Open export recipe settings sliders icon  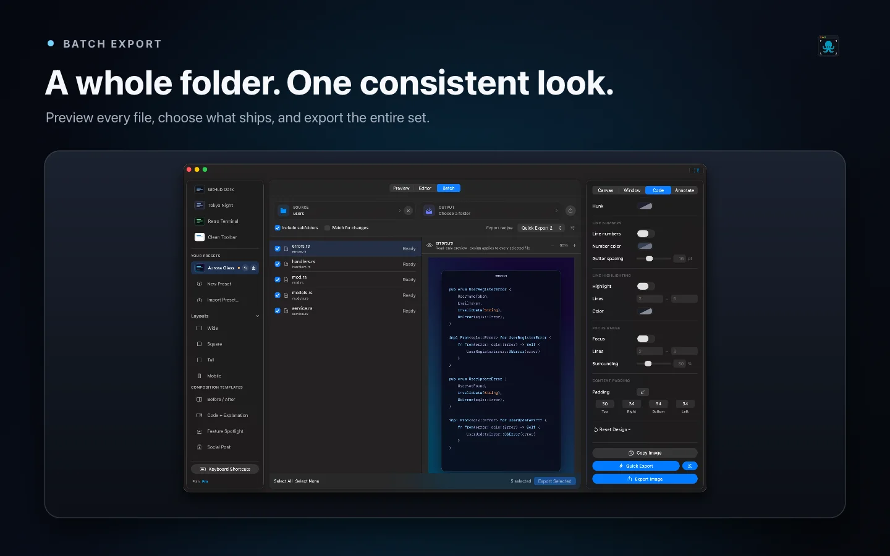coord(572,228)
